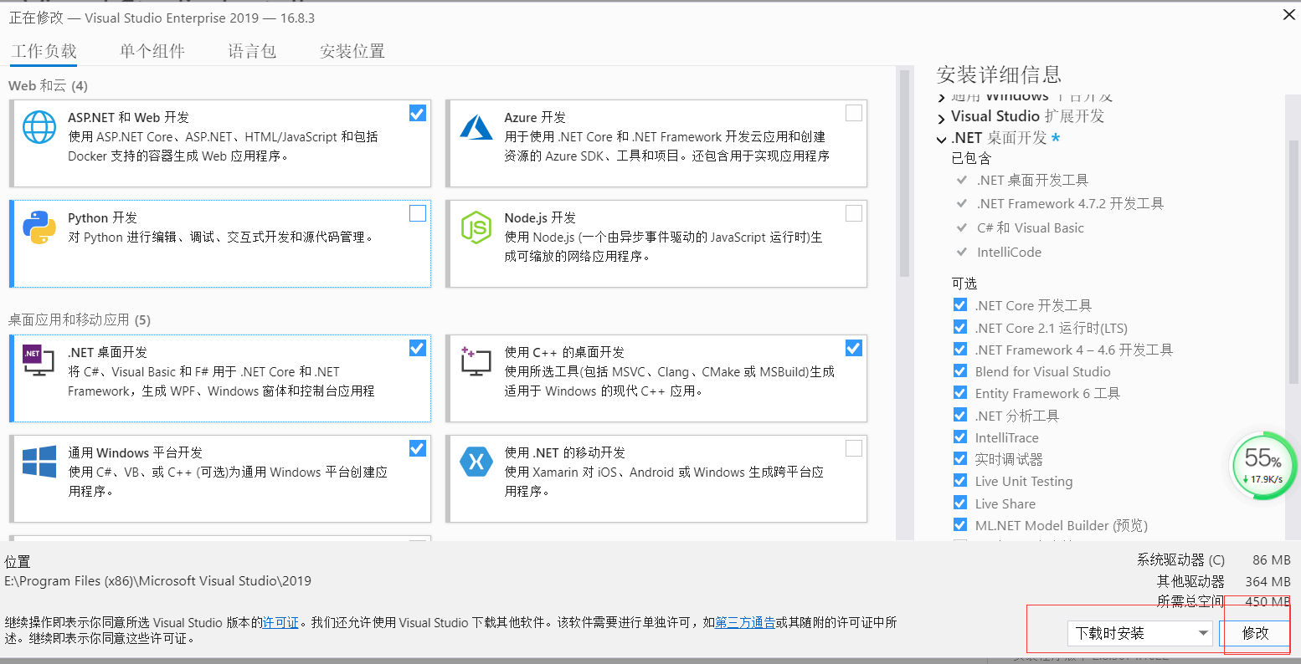This screenshot has width=1301, height=664.
Task: Check the Python 开发 workload box
Action: [x=418, y=213]
